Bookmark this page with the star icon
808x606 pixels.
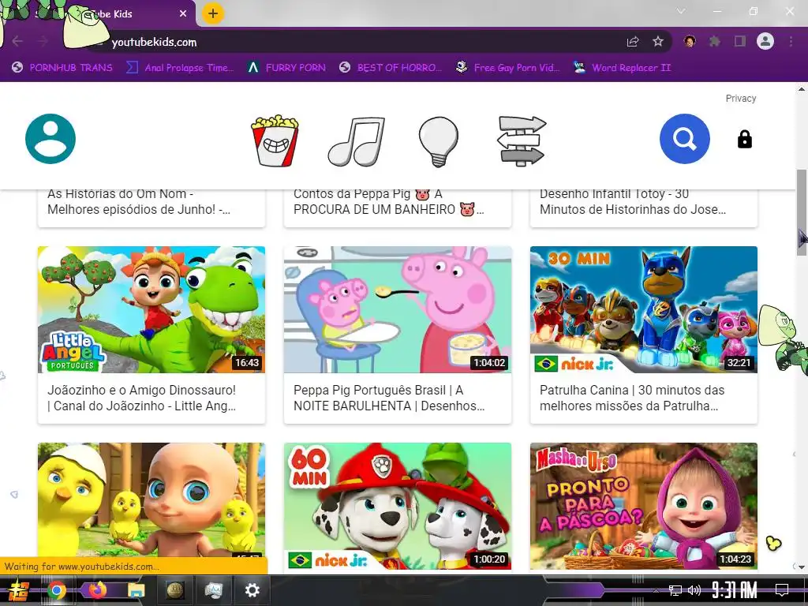[658, 41]
